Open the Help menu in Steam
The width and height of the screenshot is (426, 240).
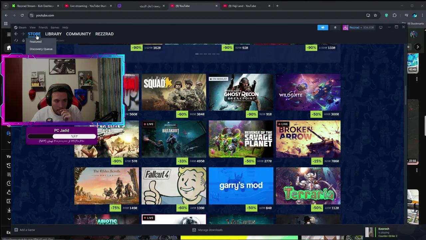[x=65, y=27]
